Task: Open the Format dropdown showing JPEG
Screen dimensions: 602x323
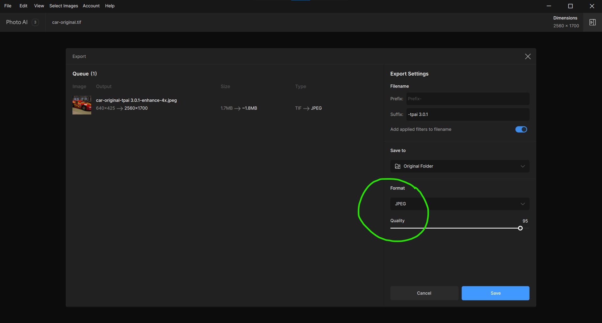Action: [459, 204]
